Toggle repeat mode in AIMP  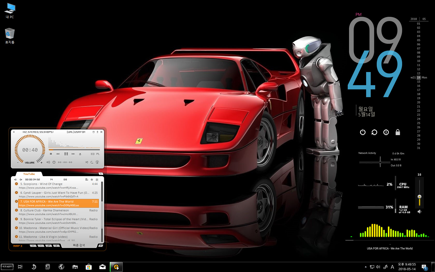tap(92, 162)
